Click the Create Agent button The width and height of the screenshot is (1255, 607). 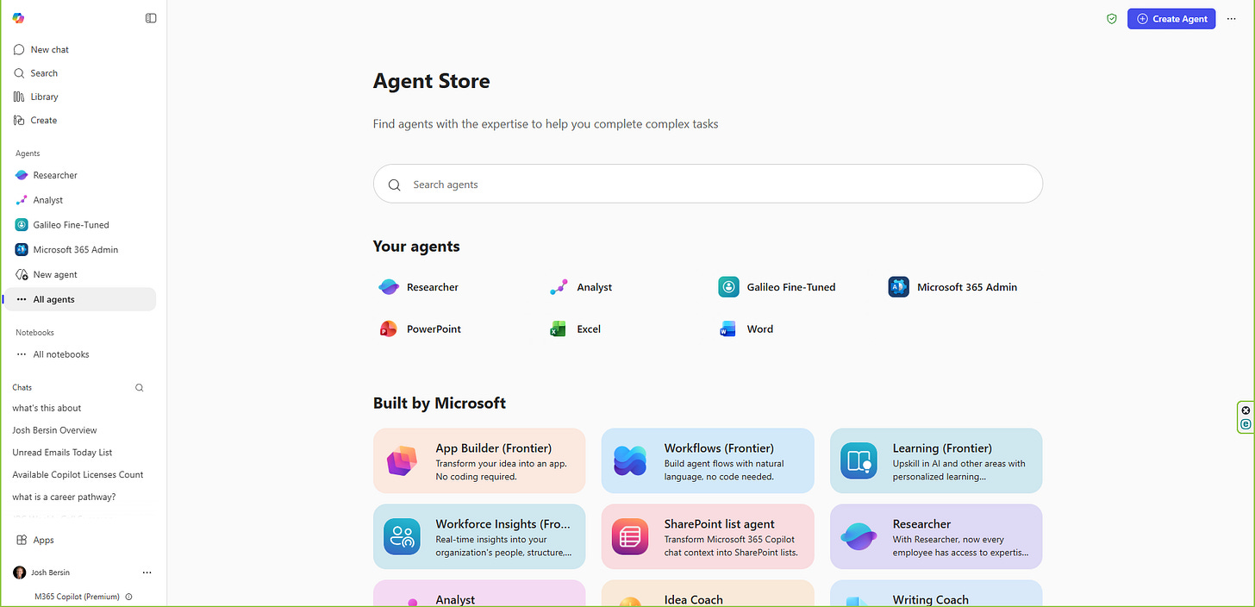[x=1171, y=18]
